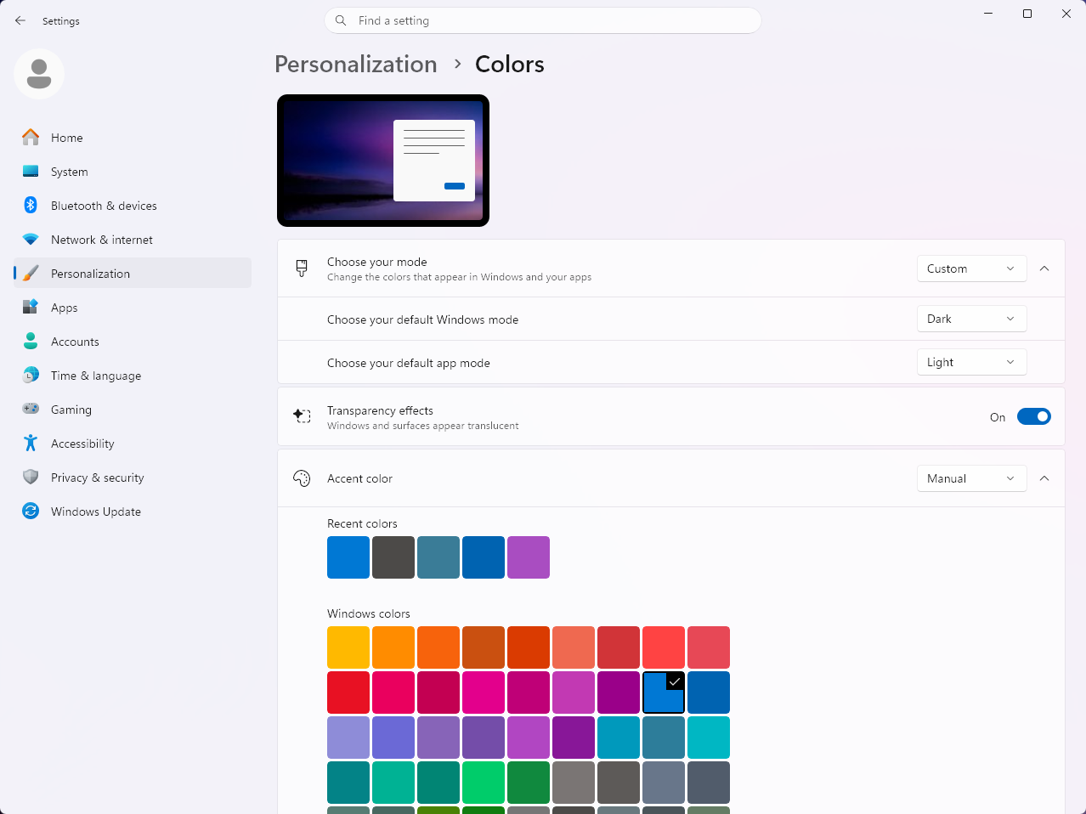Click the back arrow icon

coord(20,20)
